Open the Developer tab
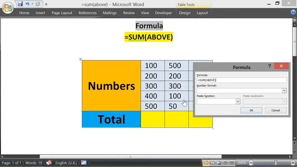The width and height of the screenshot is (297, 167). point(163,13)
